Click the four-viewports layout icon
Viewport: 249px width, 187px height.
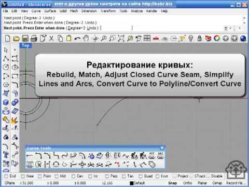[x=147, y=38]
